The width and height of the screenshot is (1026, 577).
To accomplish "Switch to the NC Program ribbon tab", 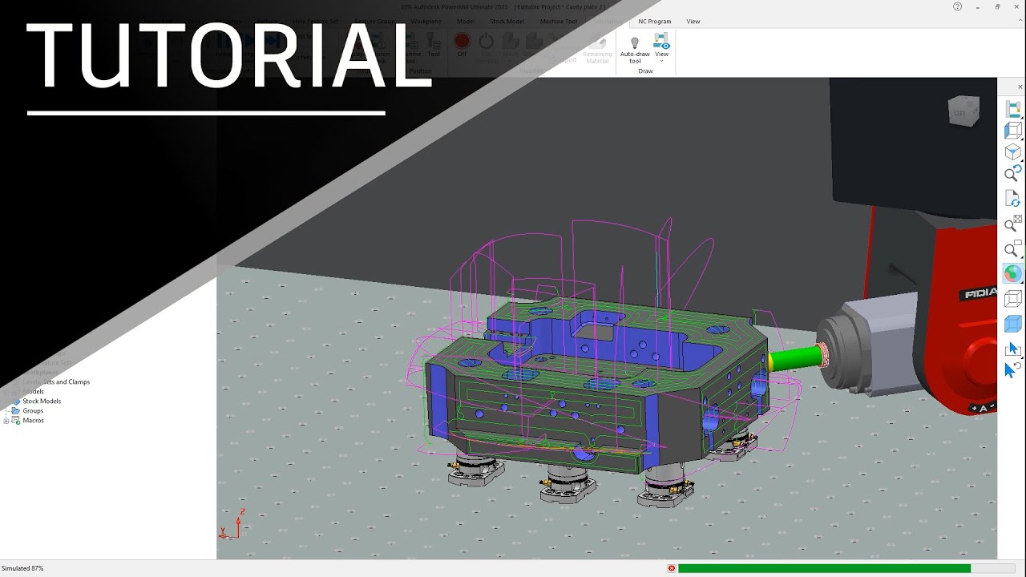I will 655,22.
